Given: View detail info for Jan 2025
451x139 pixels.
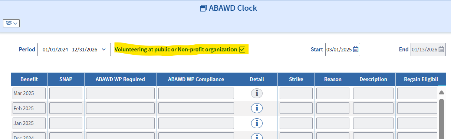Looking at the screenshot, I should [257, 123].
